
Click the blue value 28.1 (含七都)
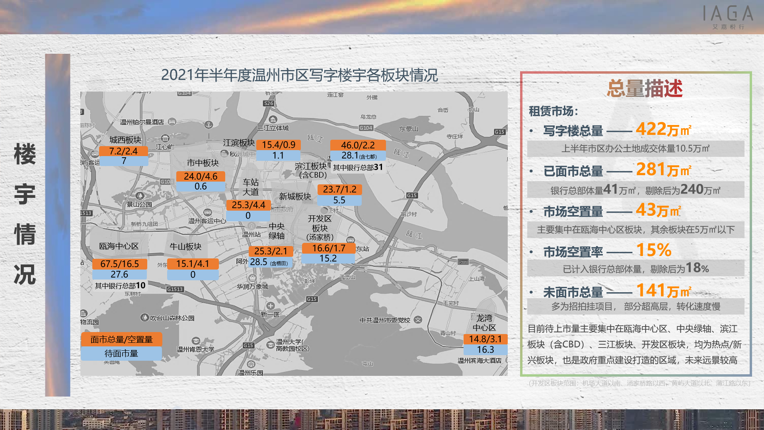pos(358,156)
